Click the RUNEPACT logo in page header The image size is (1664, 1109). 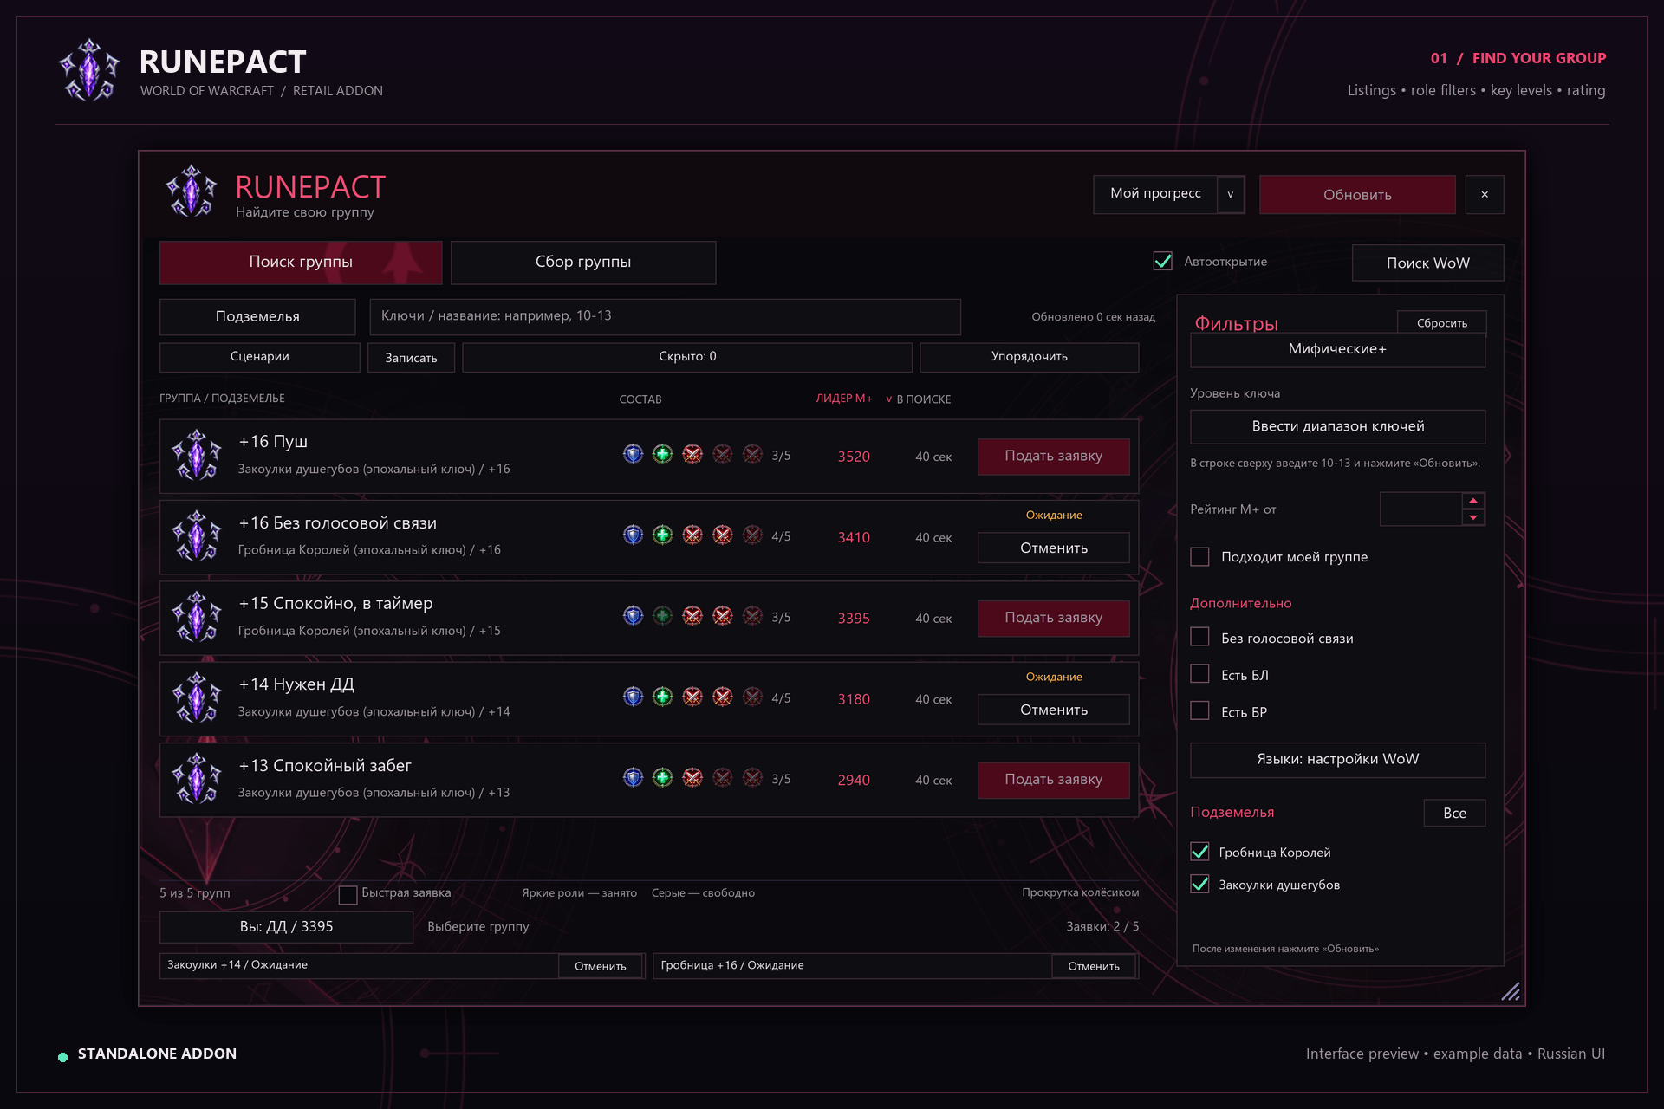[x=89, y=69]
